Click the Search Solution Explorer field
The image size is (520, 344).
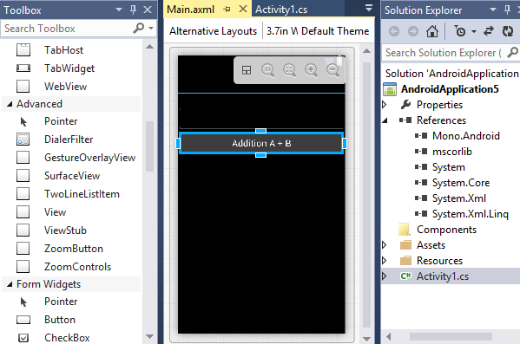click(444, 53)
